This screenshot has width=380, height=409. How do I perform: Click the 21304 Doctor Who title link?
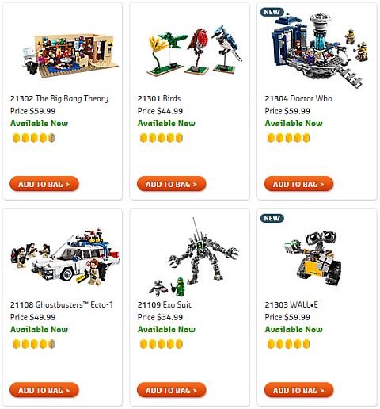[298, 98]
